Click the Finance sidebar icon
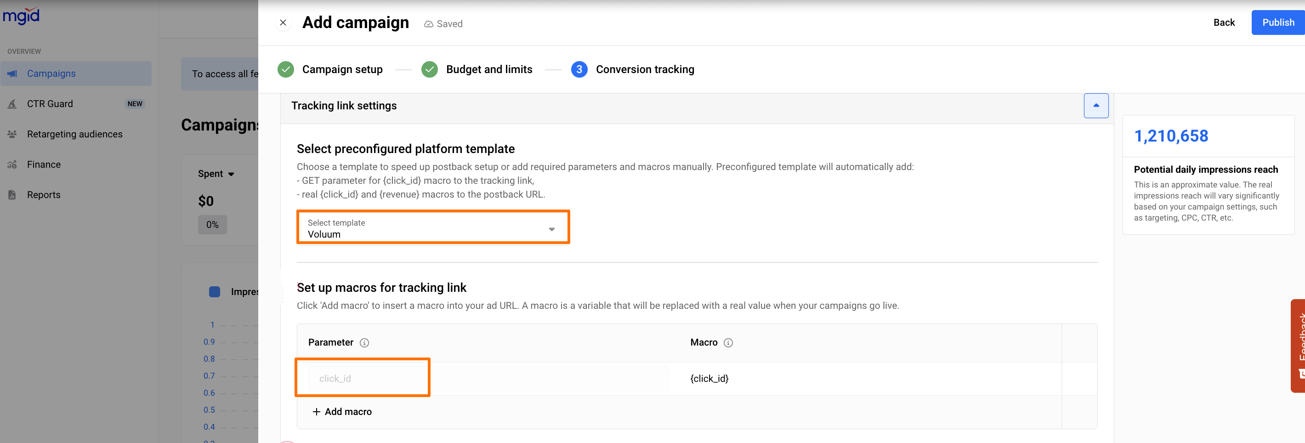1305x443 pixels. pyautogui.click(x=12, y=165)
